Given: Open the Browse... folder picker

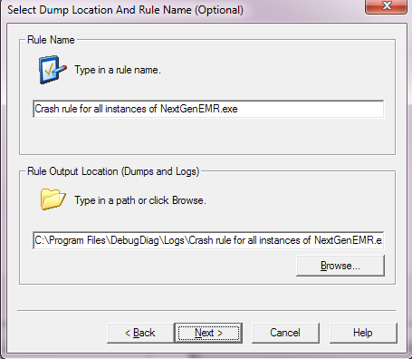Looking at the screenshot, I should [x=340, y=266].
